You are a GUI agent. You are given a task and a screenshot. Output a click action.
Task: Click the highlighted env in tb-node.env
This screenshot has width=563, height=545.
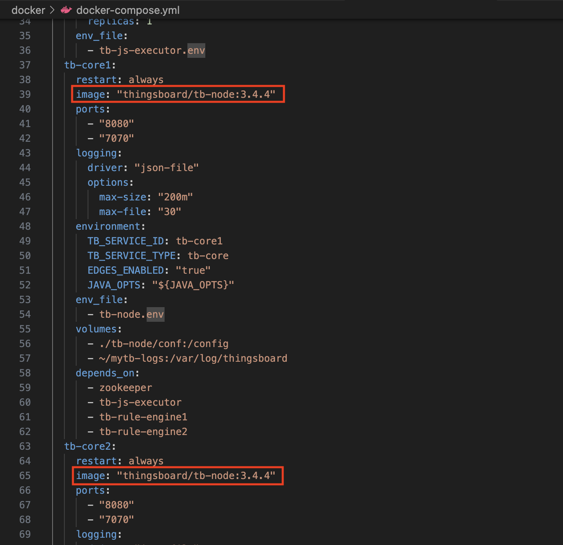click(155, 314)
